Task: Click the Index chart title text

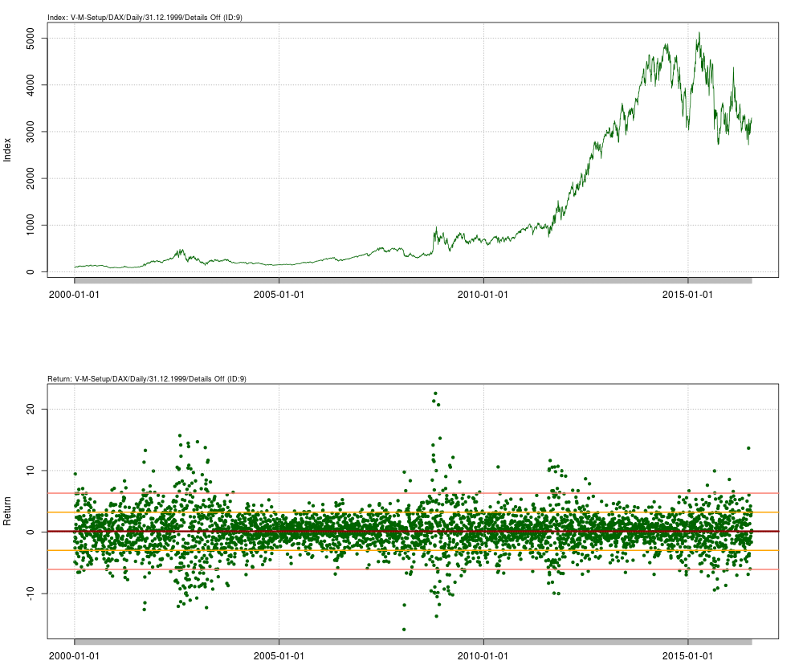Action: click(x=145, y=18)
